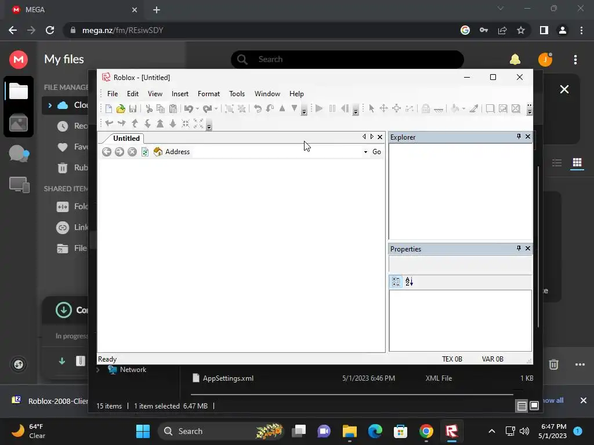Click the Pause simulation icon
Viewport: 594px width, 445px height.
pyautogui.click(x=332, y=109)
